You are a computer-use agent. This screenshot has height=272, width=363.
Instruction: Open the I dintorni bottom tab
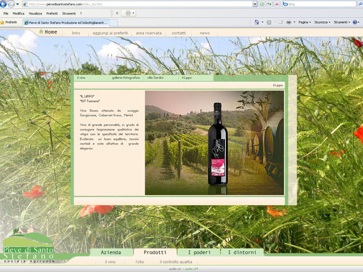point(242,252)
